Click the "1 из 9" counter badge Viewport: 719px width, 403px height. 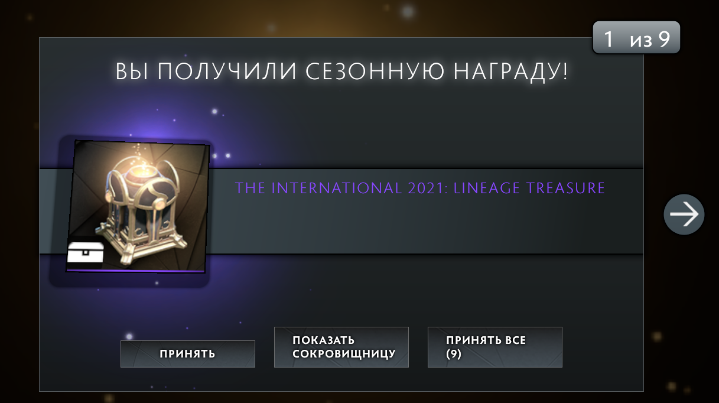(636, 38)
